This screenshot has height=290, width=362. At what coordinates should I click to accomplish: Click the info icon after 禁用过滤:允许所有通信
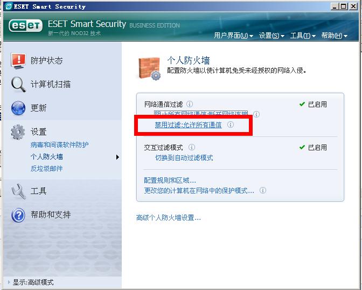click(x=231, y=125)
